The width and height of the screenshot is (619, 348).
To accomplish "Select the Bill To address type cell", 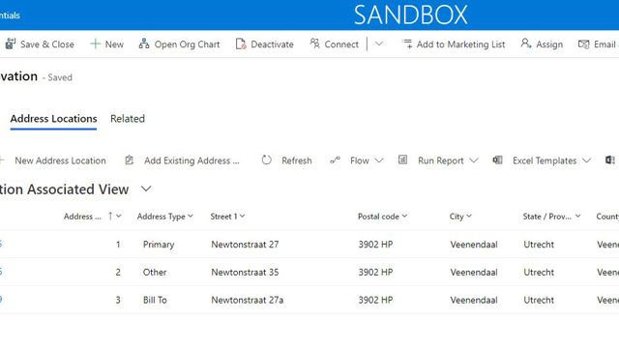I will pos(155,300).
